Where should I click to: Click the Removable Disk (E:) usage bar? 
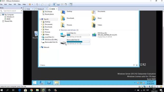click(78, 42)
